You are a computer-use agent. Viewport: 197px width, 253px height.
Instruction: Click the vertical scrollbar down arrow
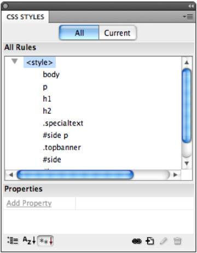click(x=187, y=163)
